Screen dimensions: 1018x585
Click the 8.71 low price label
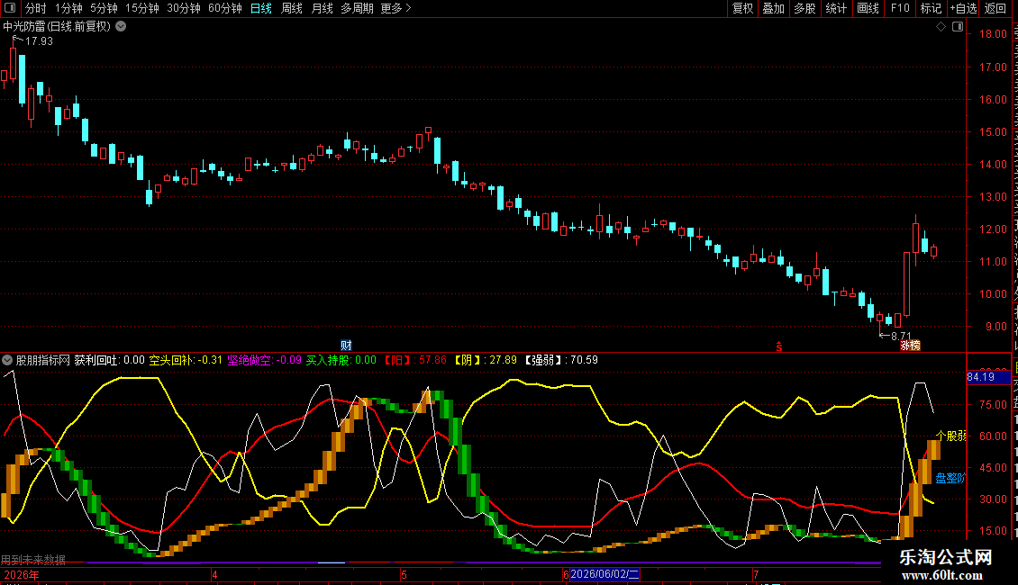[x=901, y=336]
